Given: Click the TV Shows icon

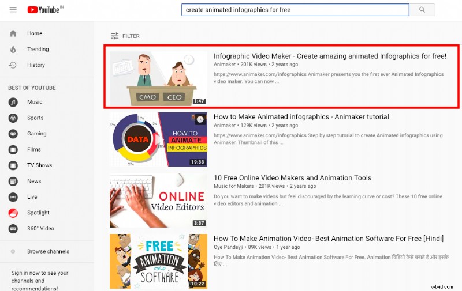Looking at the screenshot, I should tap(13, 165).
